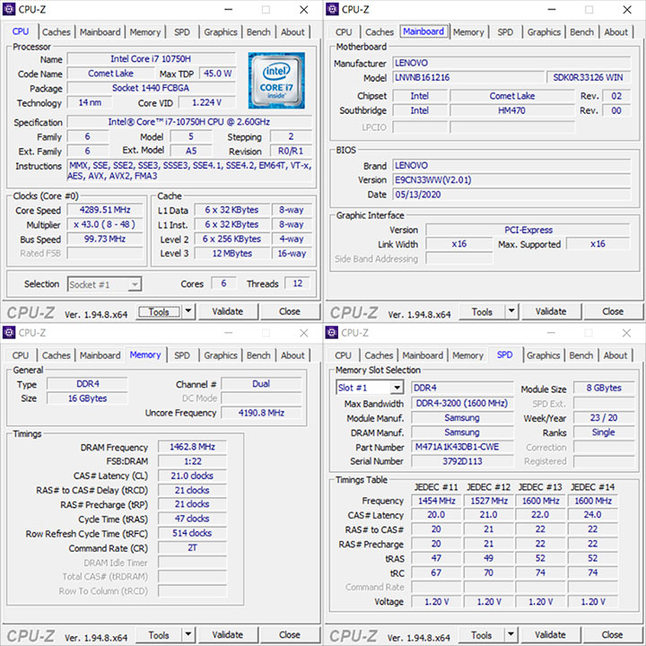
Task: Click Graphic Interface Version PCI-Express field
Action: pyautogui.click(x=528, y=230)
